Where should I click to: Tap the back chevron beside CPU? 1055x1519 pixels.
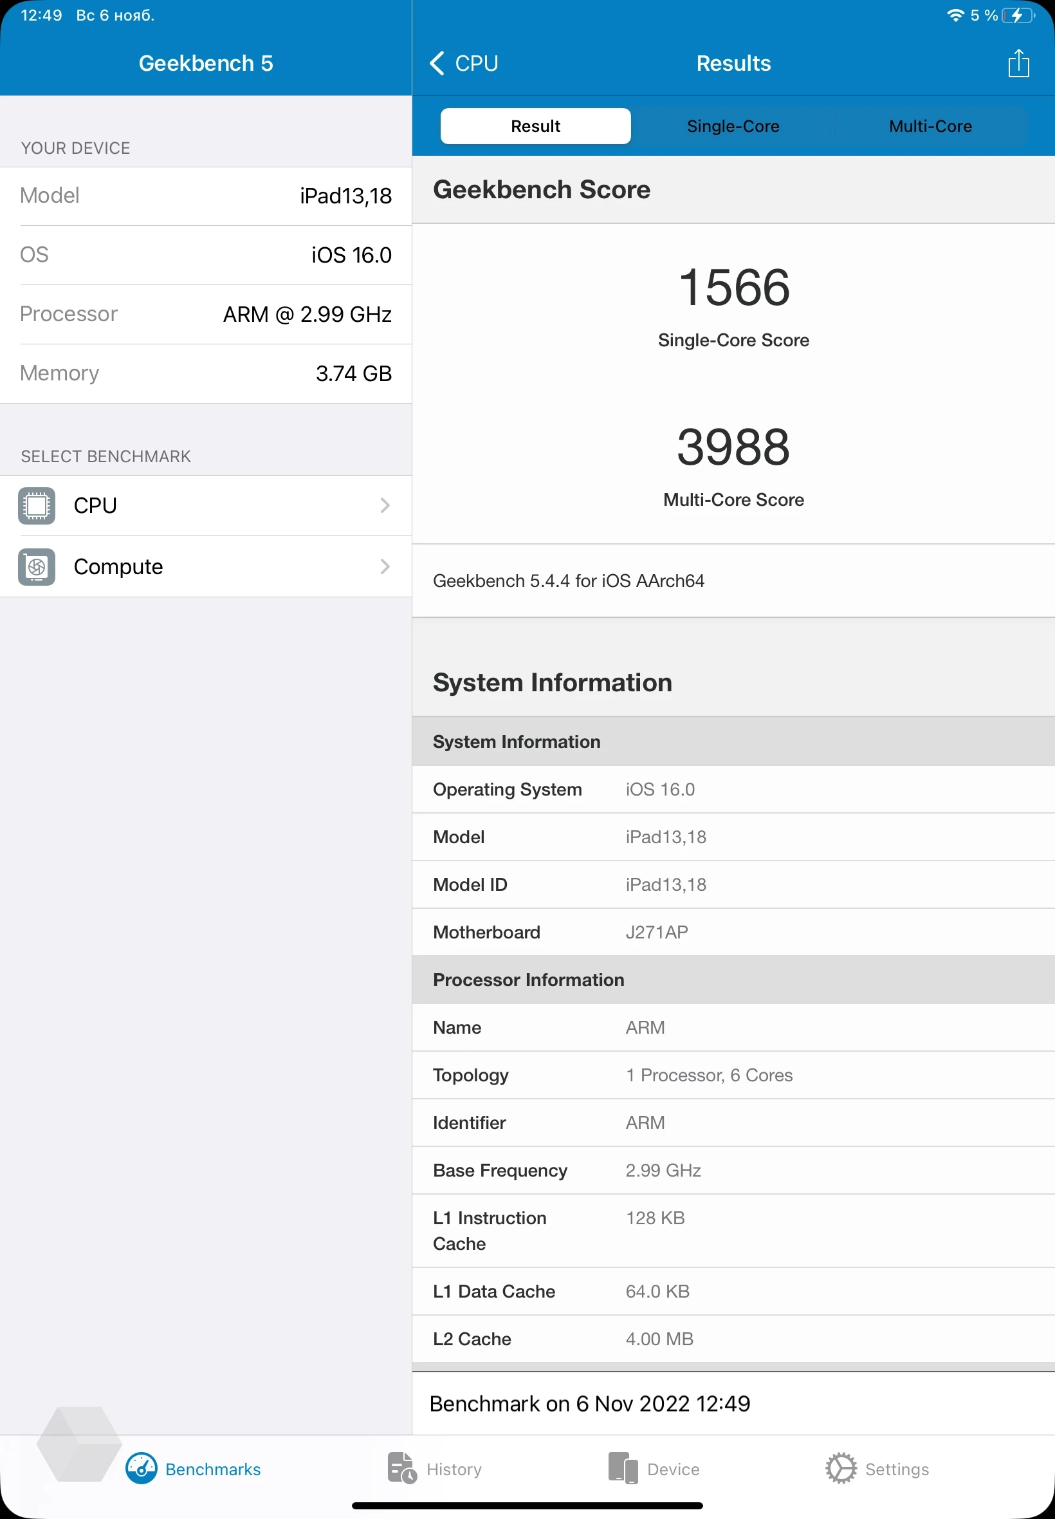coord(437,64)
